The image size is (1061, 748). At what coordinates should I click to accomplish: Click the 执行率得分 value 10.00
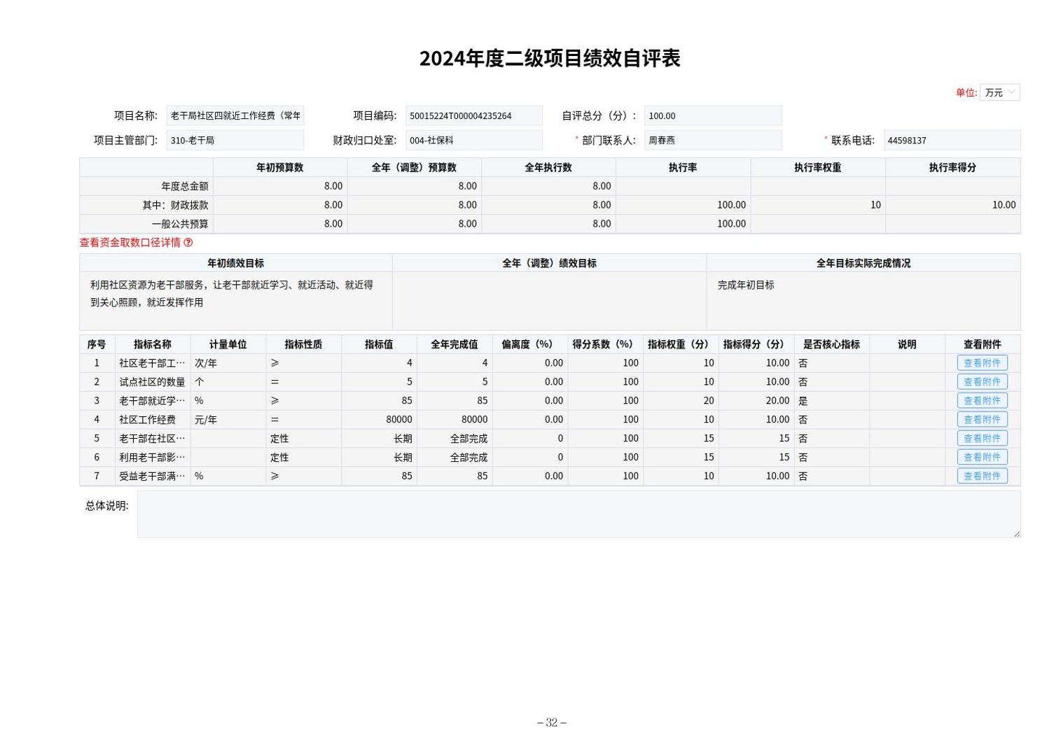click(952, 205)
